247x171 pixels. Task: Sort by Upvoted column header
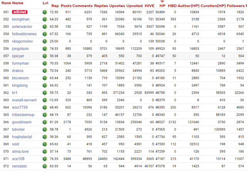[x=134, y=6]
